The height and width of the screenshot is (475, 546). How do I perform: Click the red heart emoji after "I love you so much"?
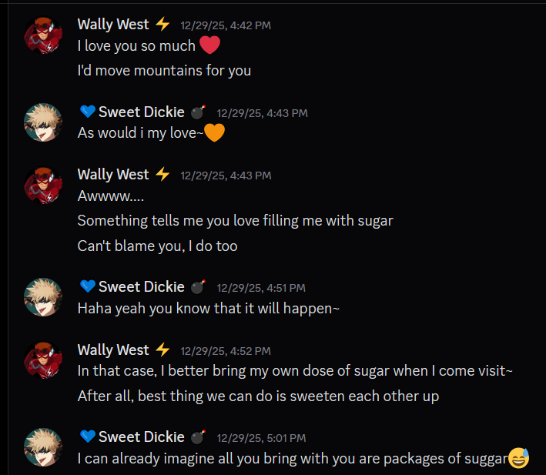click(209, 45)
